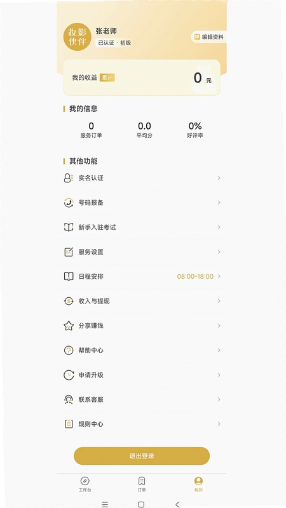Expand 日程安排 via its chevron arrow
286x508 pixels.
219,276
